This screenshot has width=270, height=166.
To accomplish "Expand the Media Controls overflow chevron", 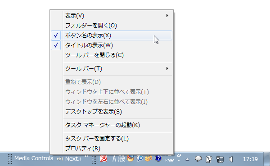I will (86, 156).
